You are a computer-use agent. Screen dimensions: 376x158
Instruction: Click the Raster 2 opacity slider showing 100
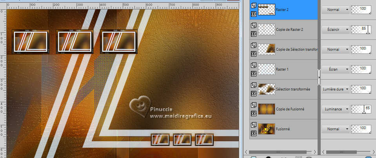click(361, 10)
